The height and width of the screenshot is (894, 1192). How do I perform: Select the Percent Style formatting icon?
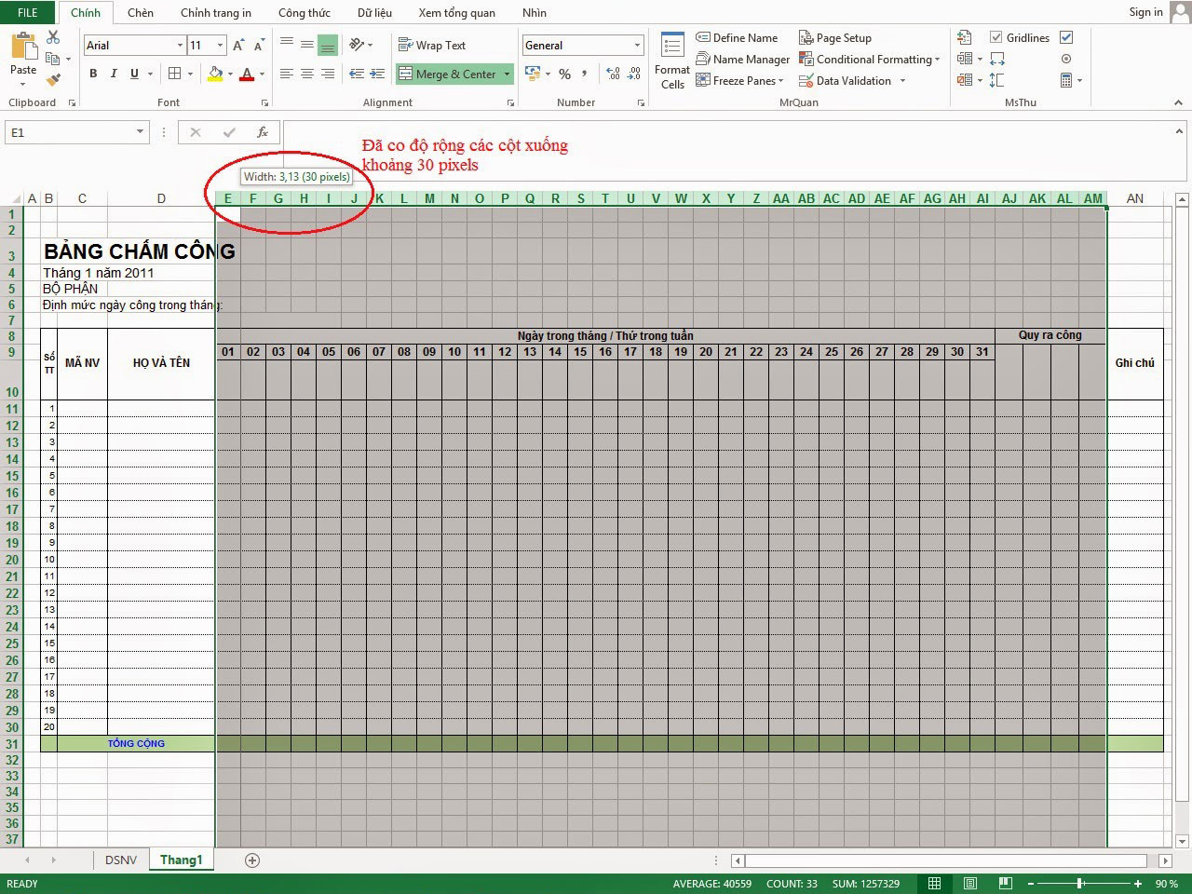(564, 74)
